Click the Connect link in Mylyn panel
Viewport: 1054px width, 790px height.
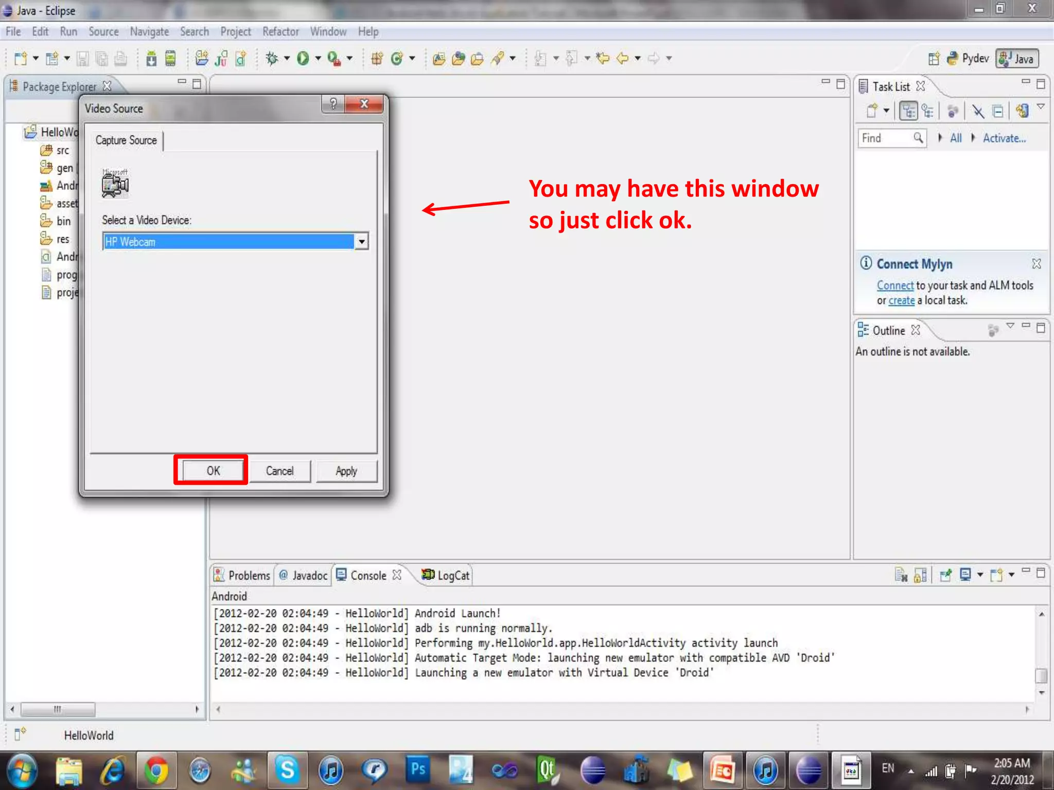click(x=895, y=285)
